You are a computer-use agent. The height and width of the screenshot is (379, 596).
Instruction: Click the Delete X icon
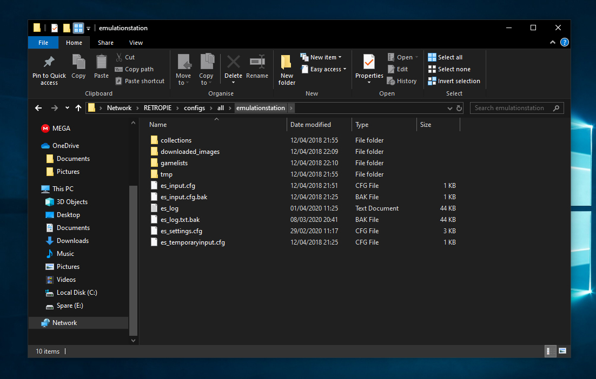point(234,62)
